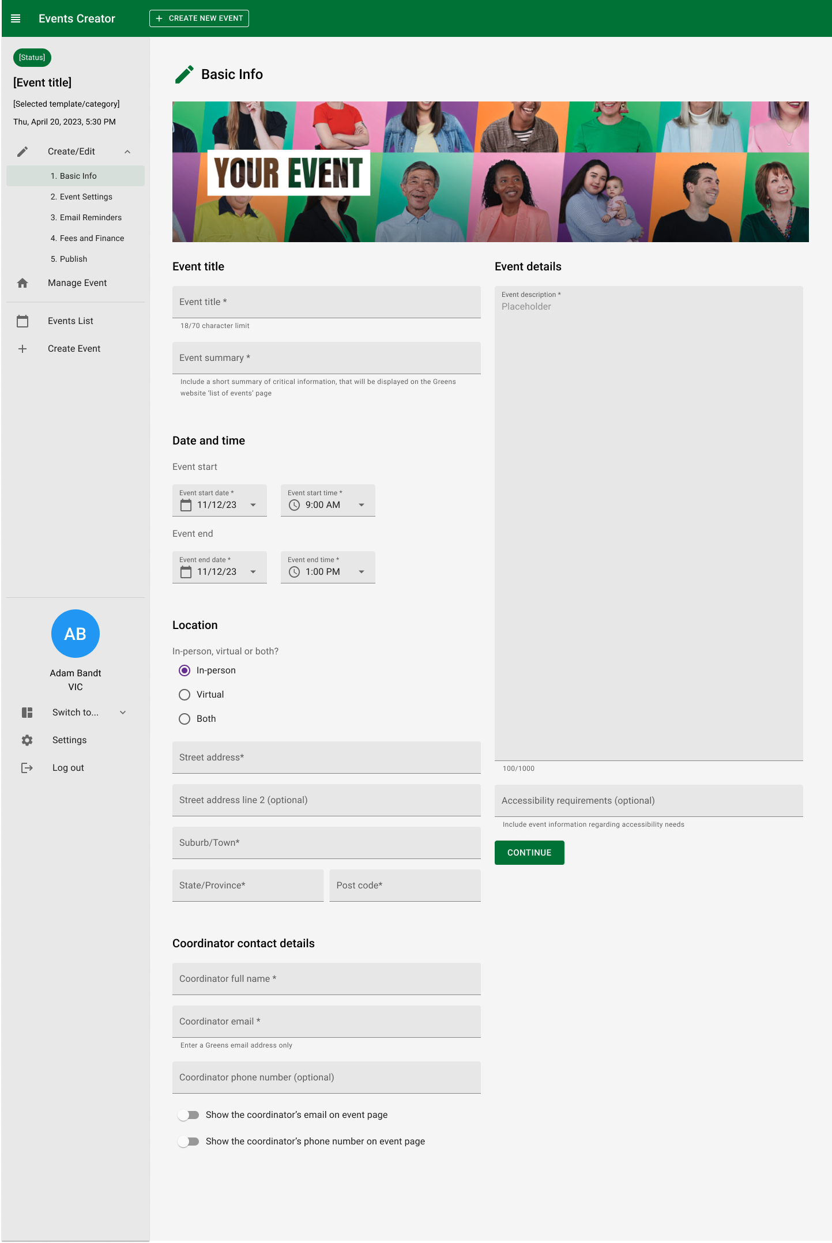
Task: Open the hamburger menu icon
Action: 16,18
